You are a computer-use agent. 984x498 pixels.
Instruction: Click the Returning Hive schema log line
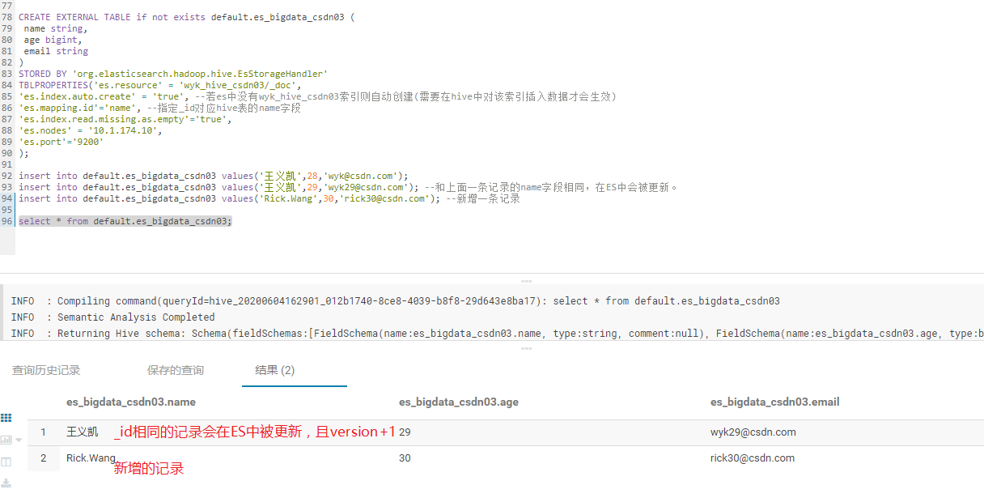[x=497, y=334]
